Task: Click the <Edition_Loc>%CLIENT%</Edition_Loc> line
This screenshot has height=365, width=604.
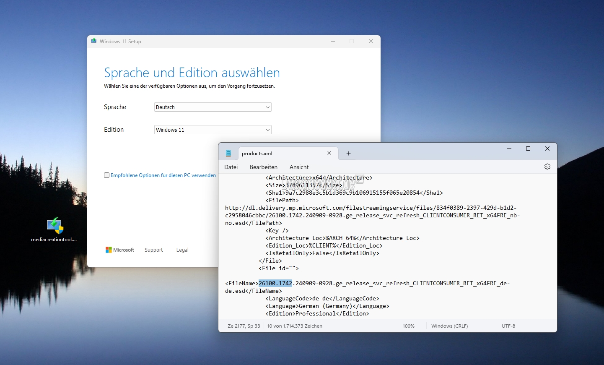Action: coord(324,245)
